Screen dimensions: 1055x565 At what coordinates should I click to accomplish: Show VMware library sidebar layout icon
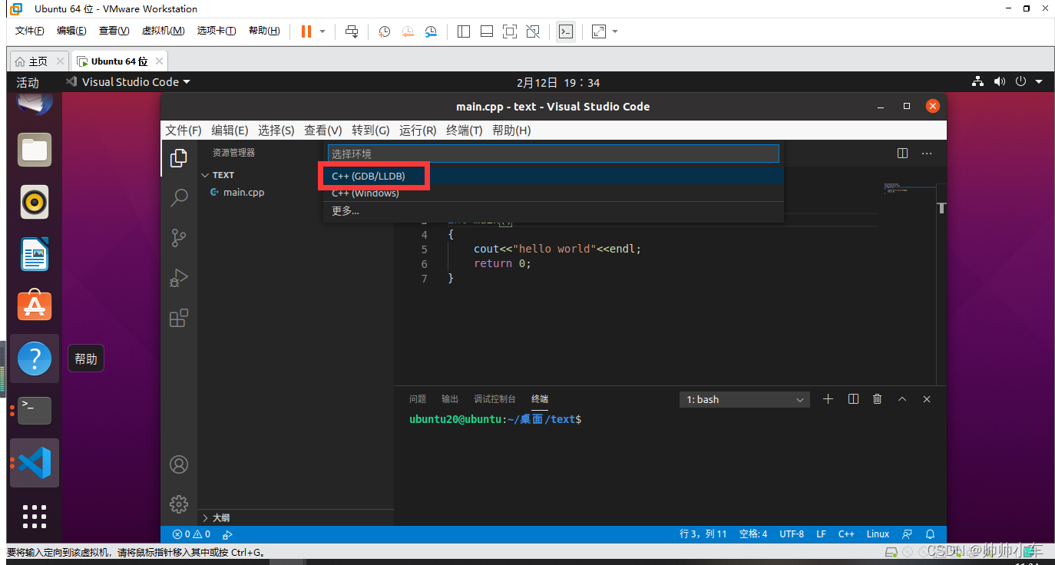click(x=464, y=31)
